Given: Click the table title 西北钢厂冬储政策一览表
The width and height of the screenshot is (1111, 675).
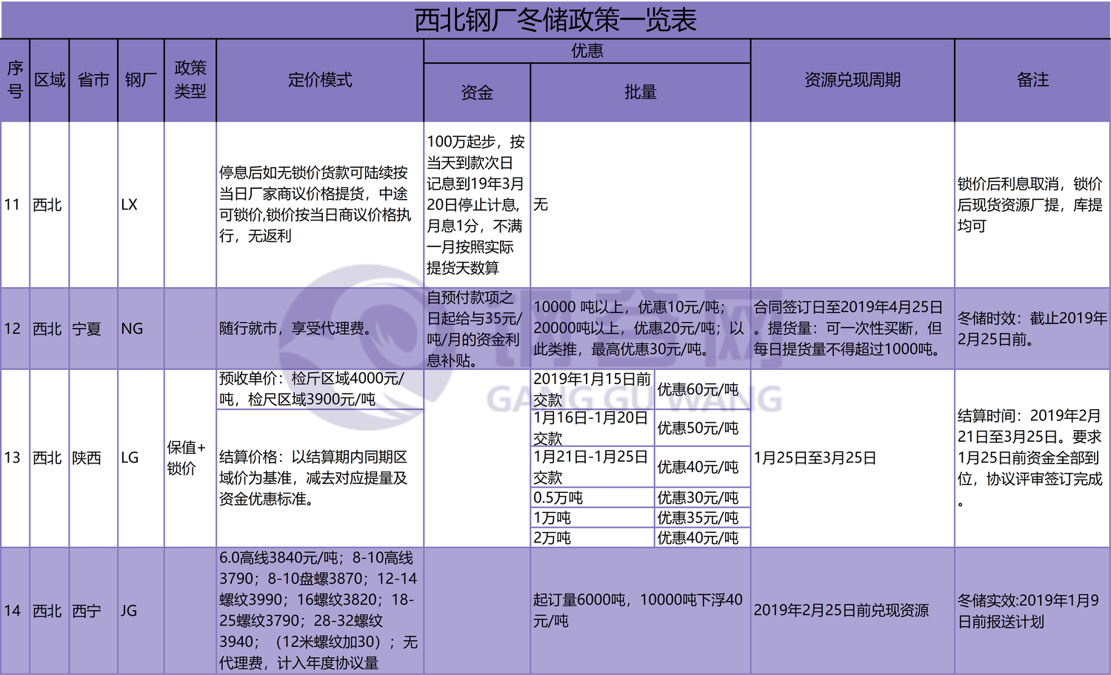Looking at the screenshot, I should (x=555, y=20).
